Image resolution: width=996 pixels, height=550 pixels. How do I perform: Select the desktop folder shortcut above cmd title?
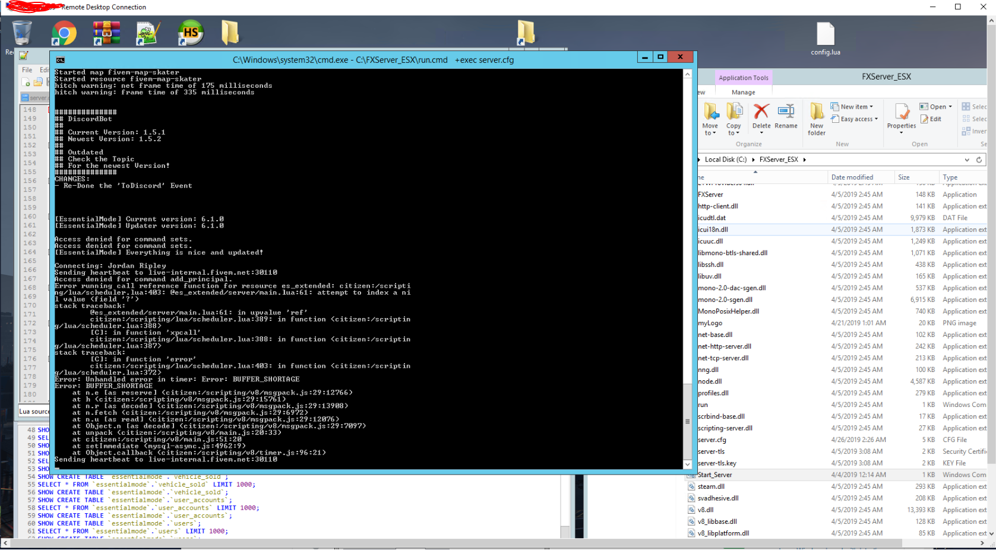point(526,33)
